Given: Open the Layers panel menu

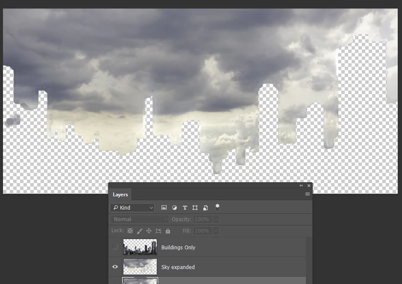Looking at the screenshot, I should pyautogui.click(x=308, y=194).
